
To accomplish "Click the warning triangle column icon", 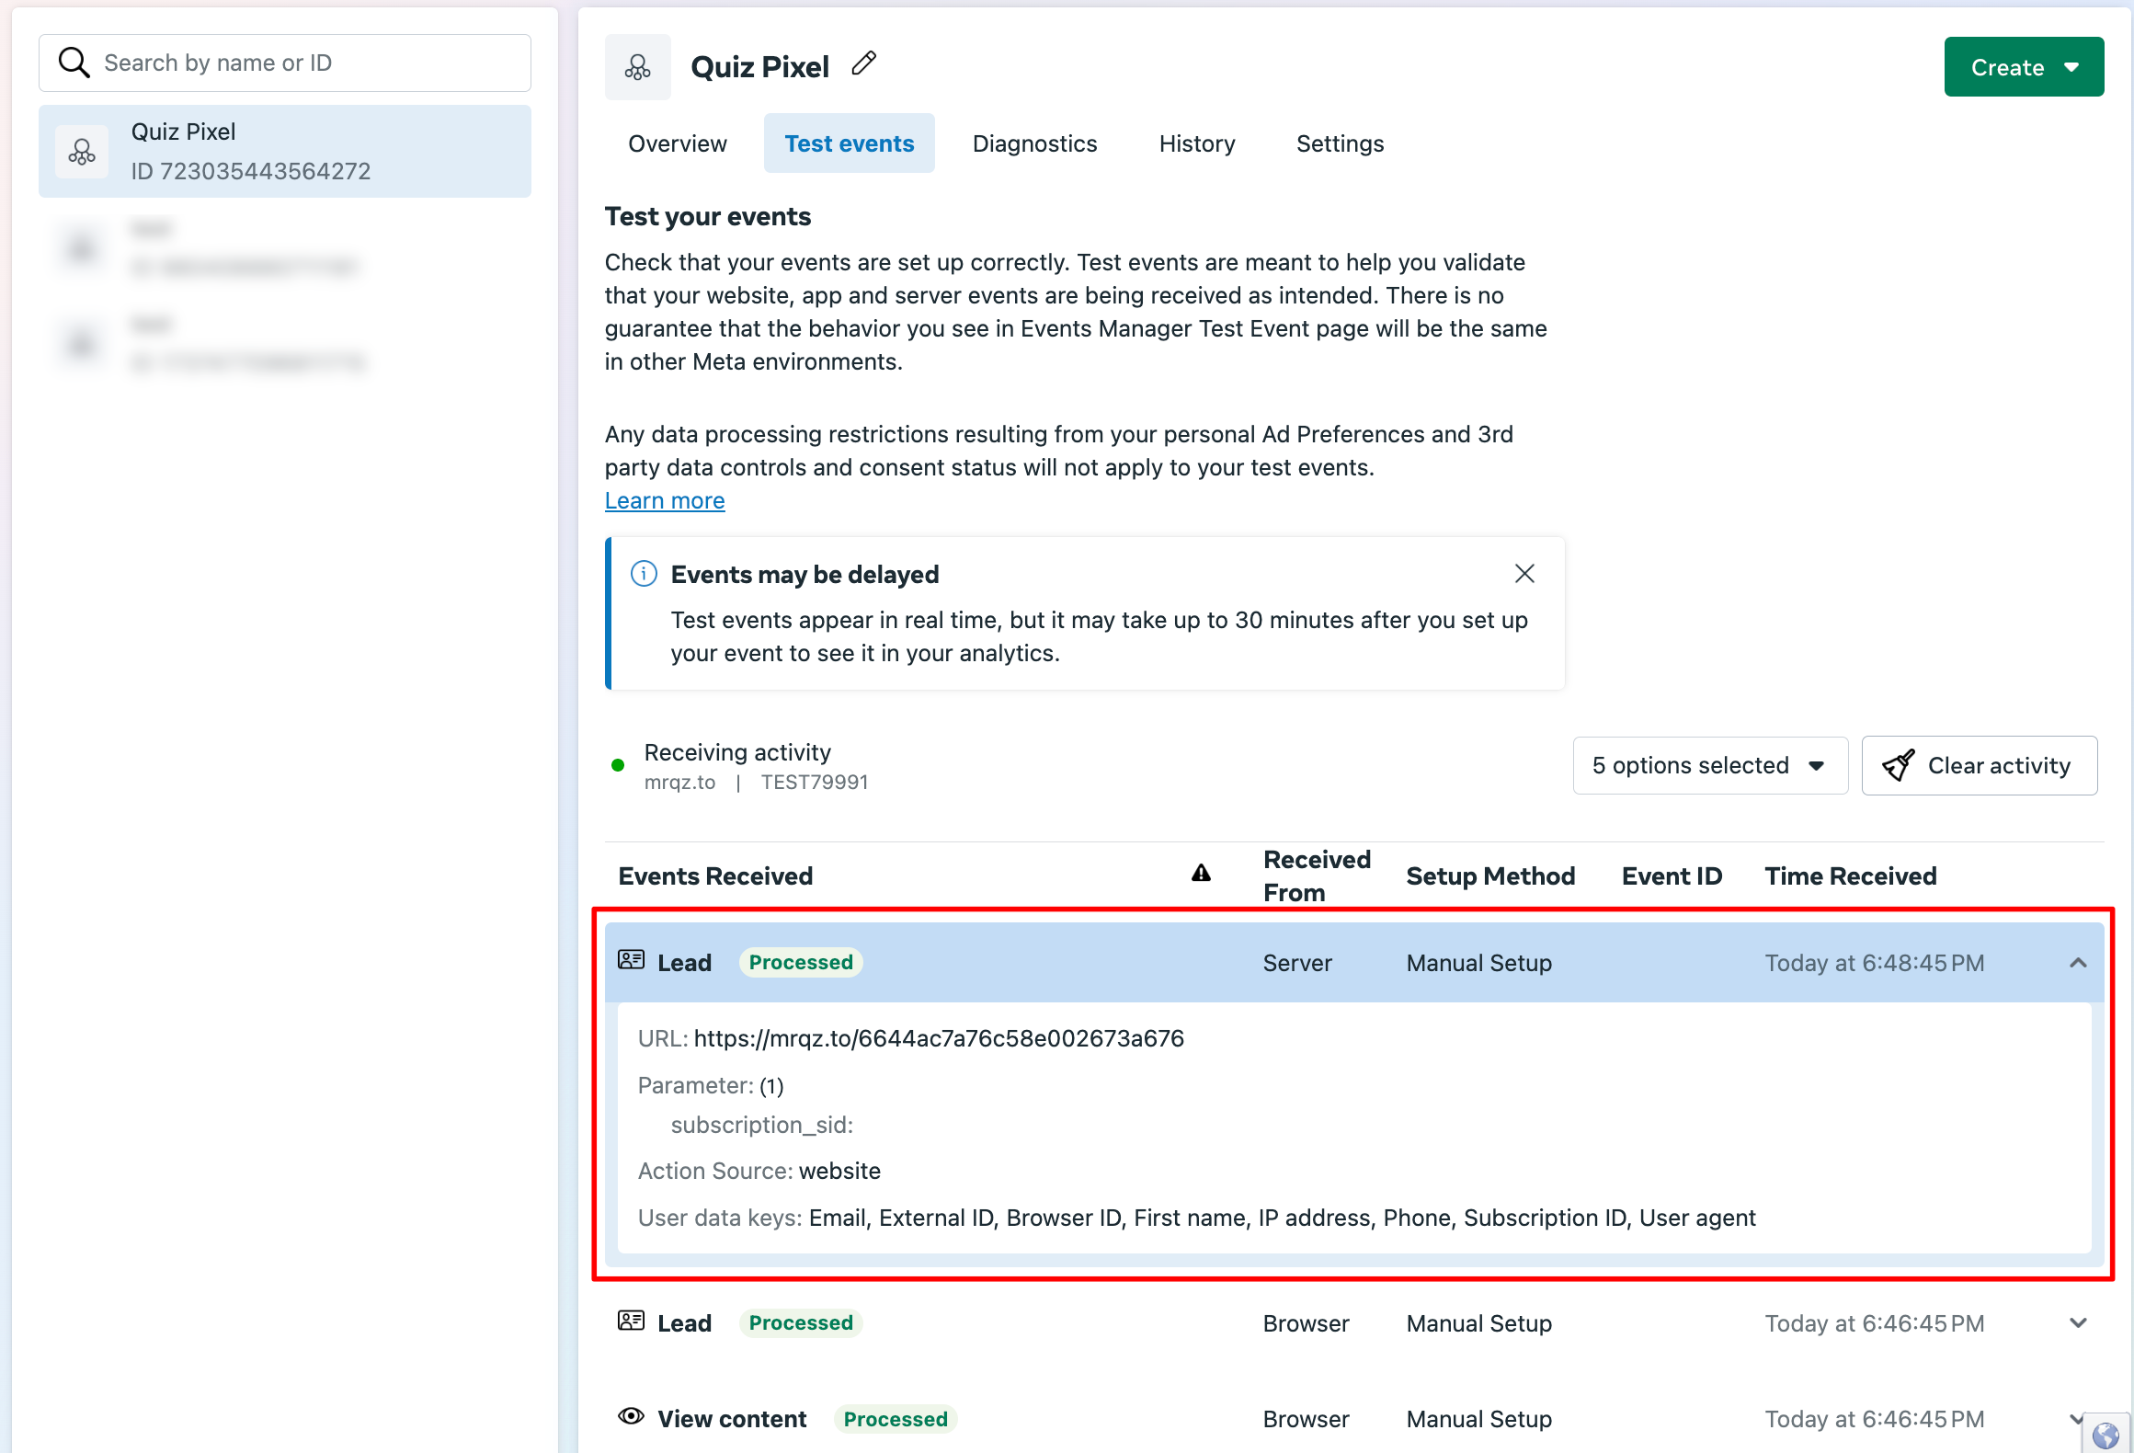I will [x=1201, y=874].
